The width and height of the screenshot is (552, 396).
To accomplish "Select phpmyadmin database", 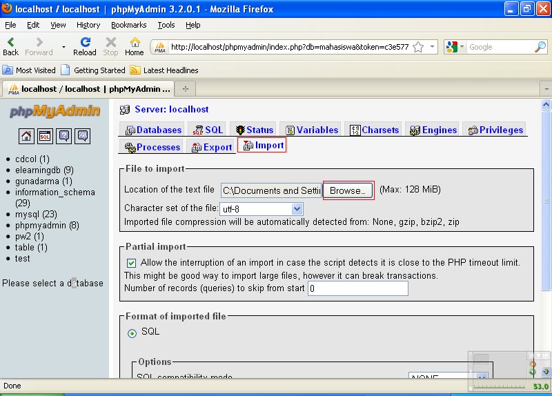I will pos(47,226).
